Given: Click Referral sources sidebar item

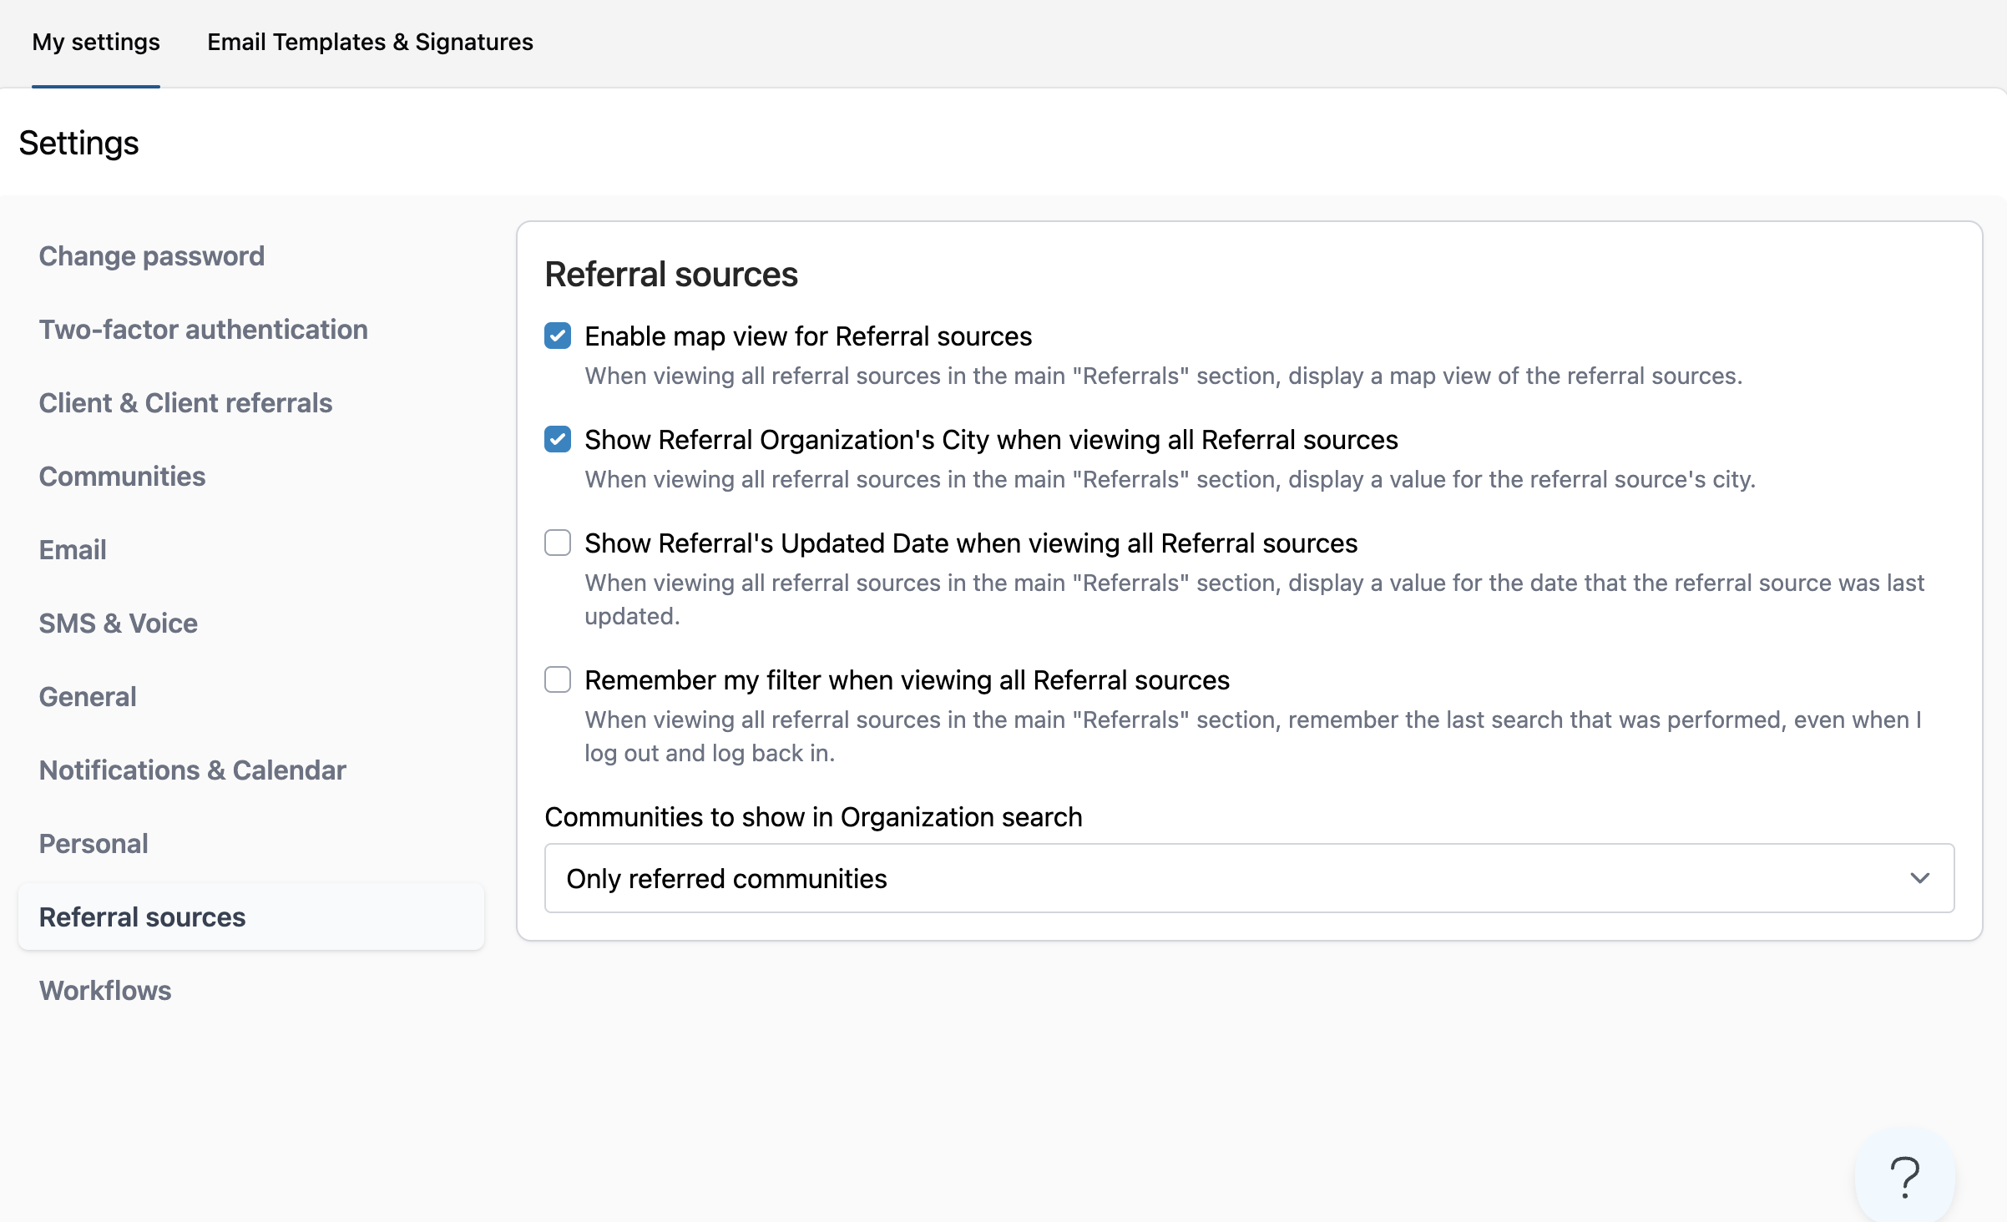Looking at the screenshot, I should click(x=143, y=917).
